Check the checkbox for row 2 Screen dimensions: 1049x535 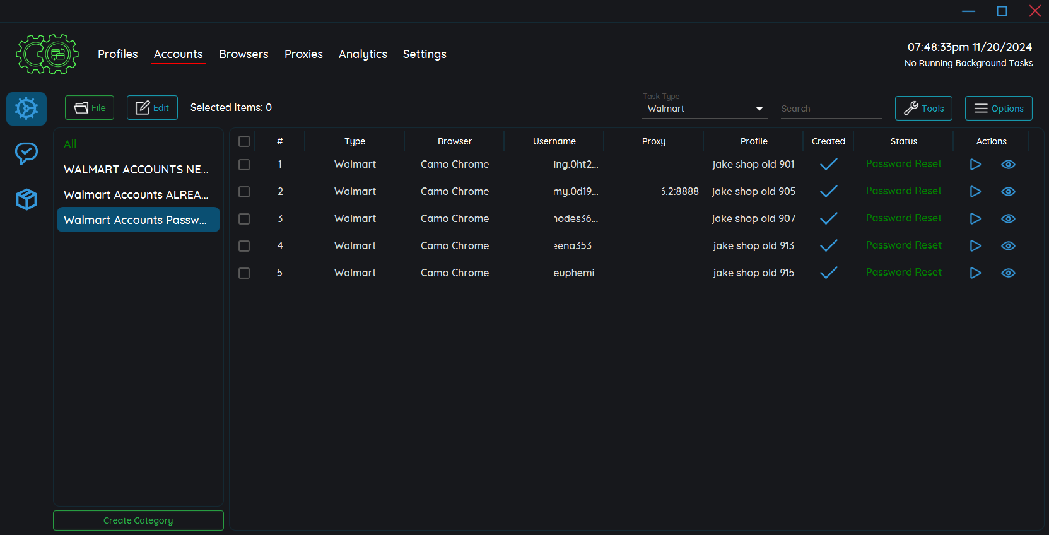[244, 192]
